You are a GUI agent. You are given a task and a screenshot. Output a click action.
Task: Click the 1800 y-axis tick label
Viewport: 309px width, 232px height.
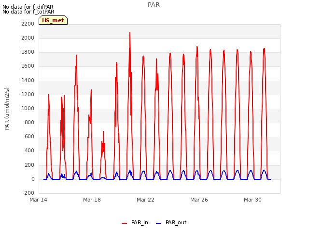(28, 52)
